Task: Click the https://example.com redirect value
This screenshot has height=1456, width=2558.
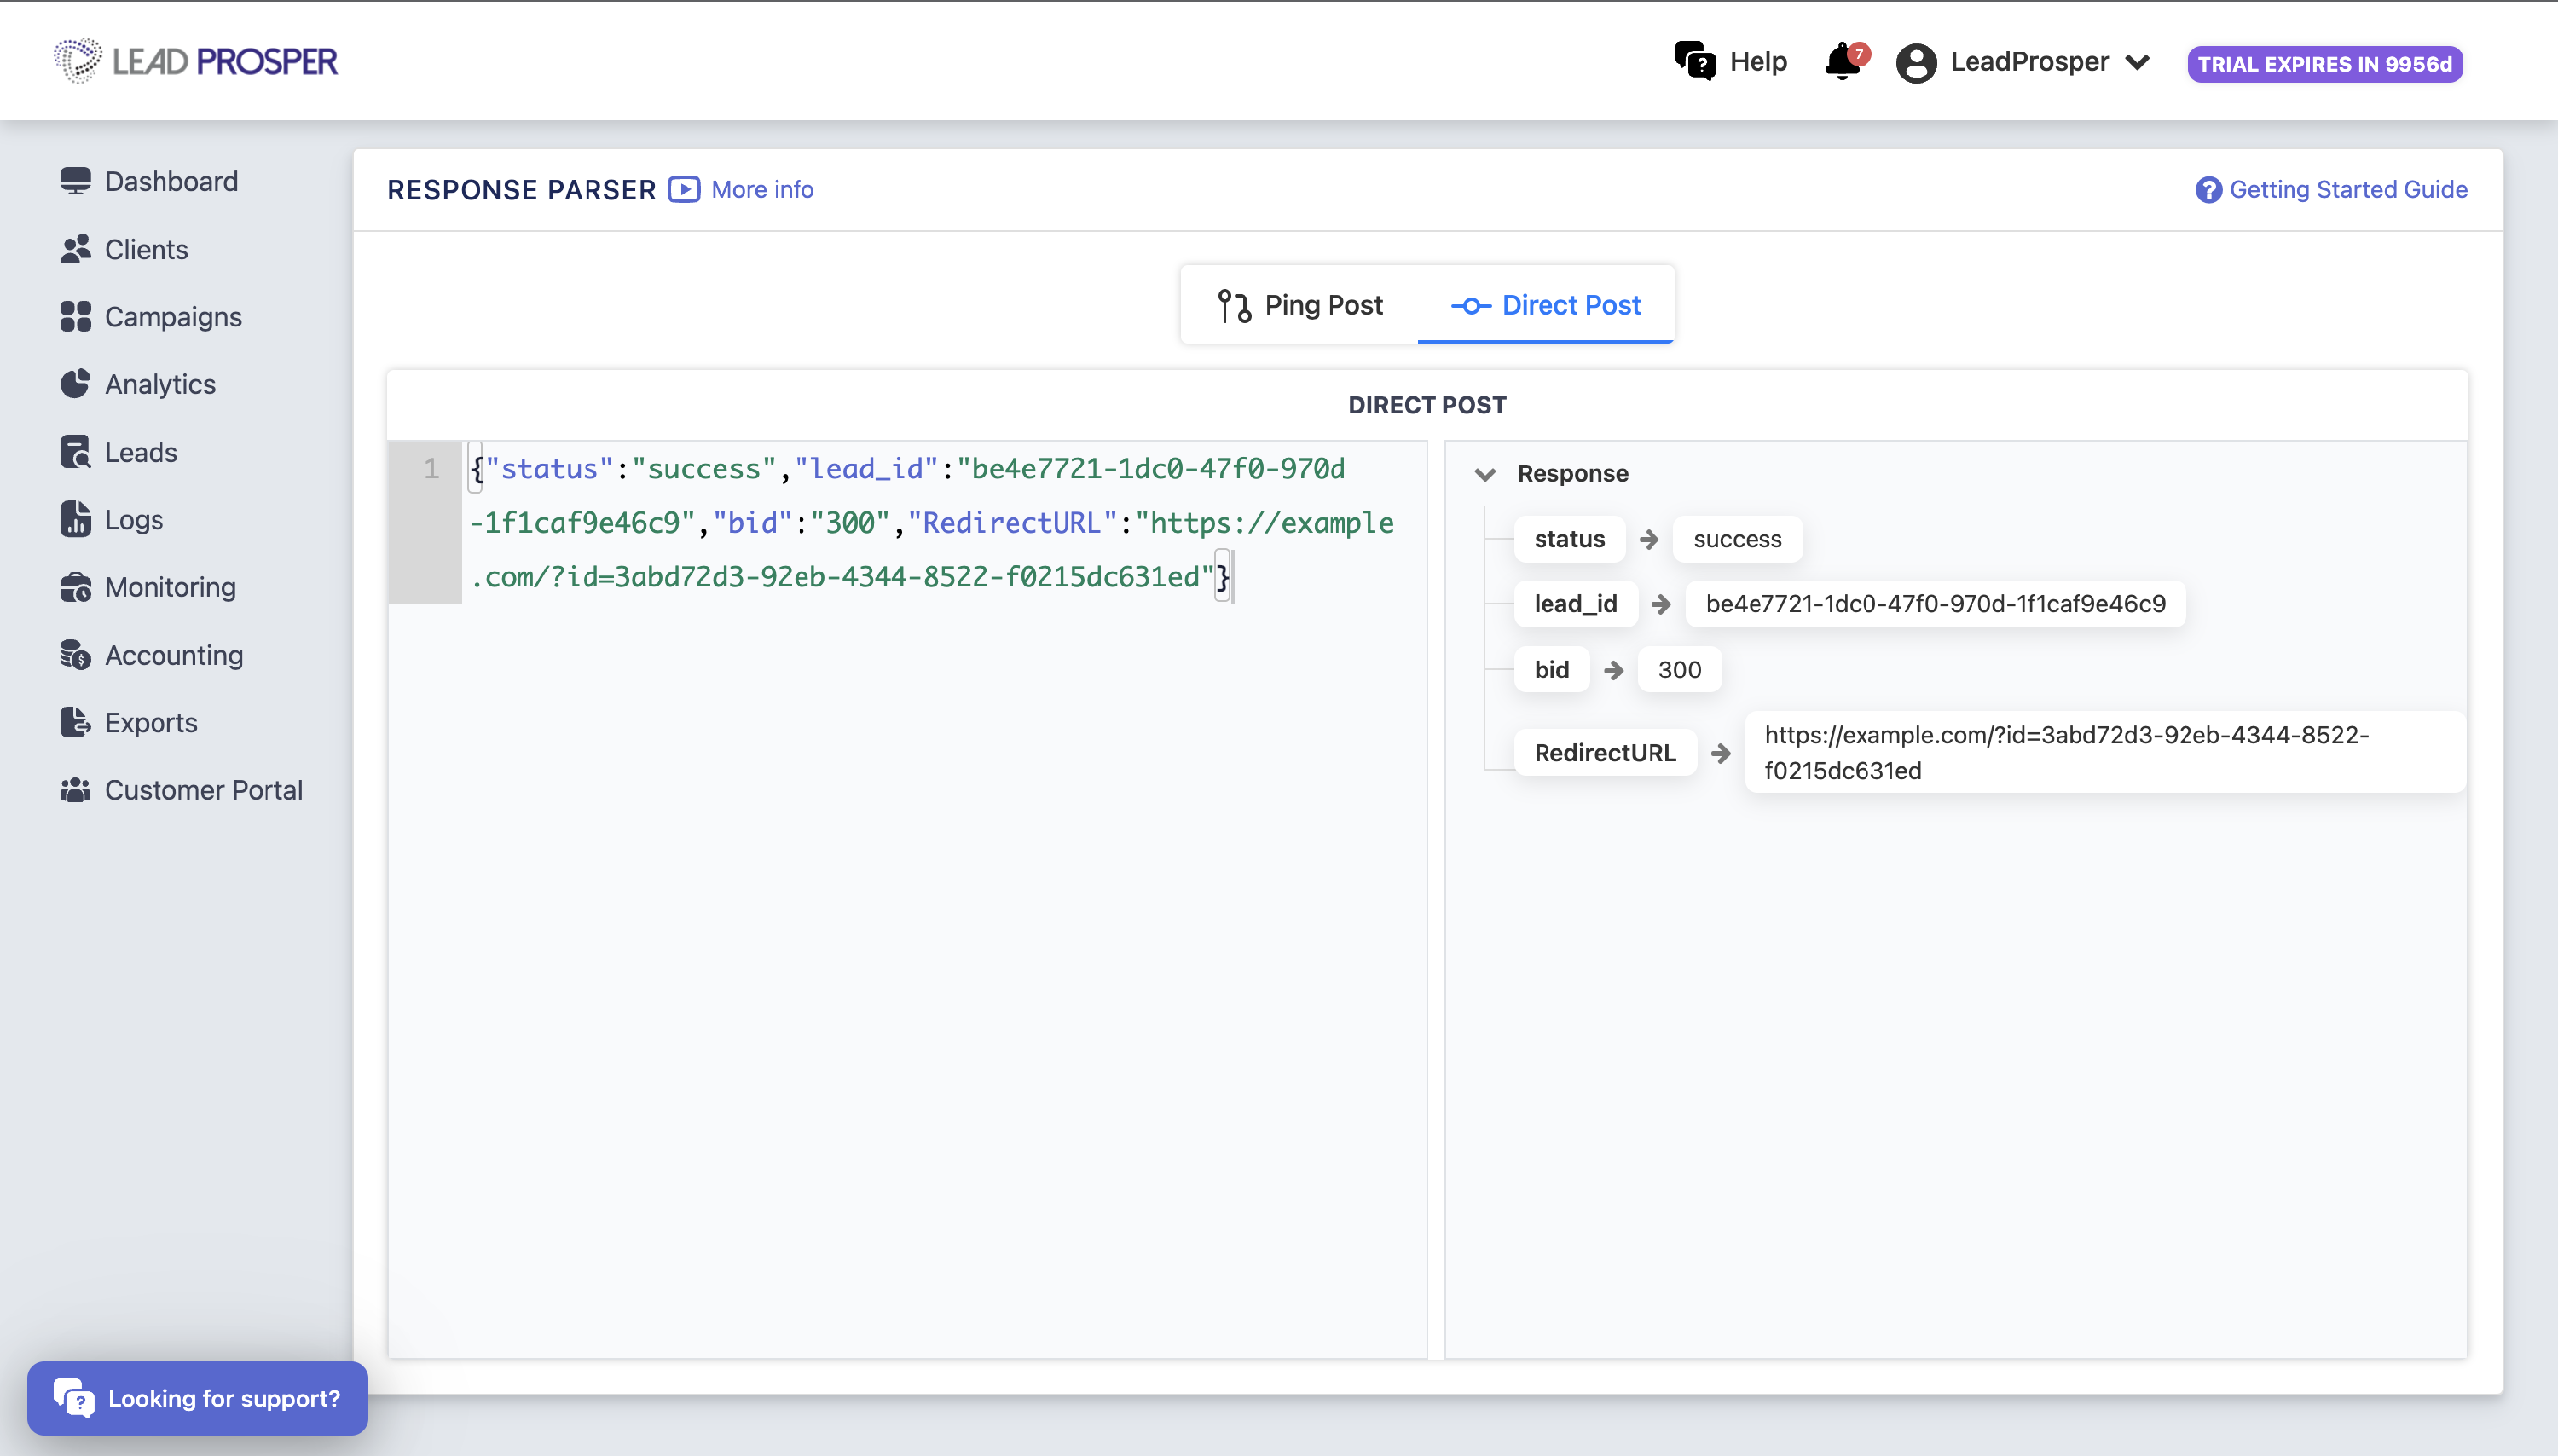Action: [x=2104, y=753]
